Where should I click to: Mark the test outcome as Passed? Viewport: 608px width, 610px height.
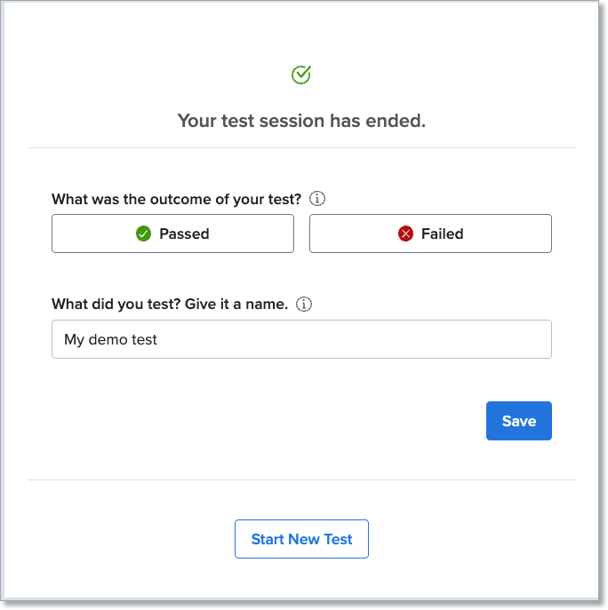(172, 234)
